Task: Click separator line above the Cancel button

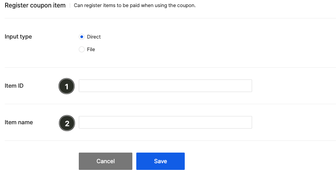Action: [x=170, y=141]
